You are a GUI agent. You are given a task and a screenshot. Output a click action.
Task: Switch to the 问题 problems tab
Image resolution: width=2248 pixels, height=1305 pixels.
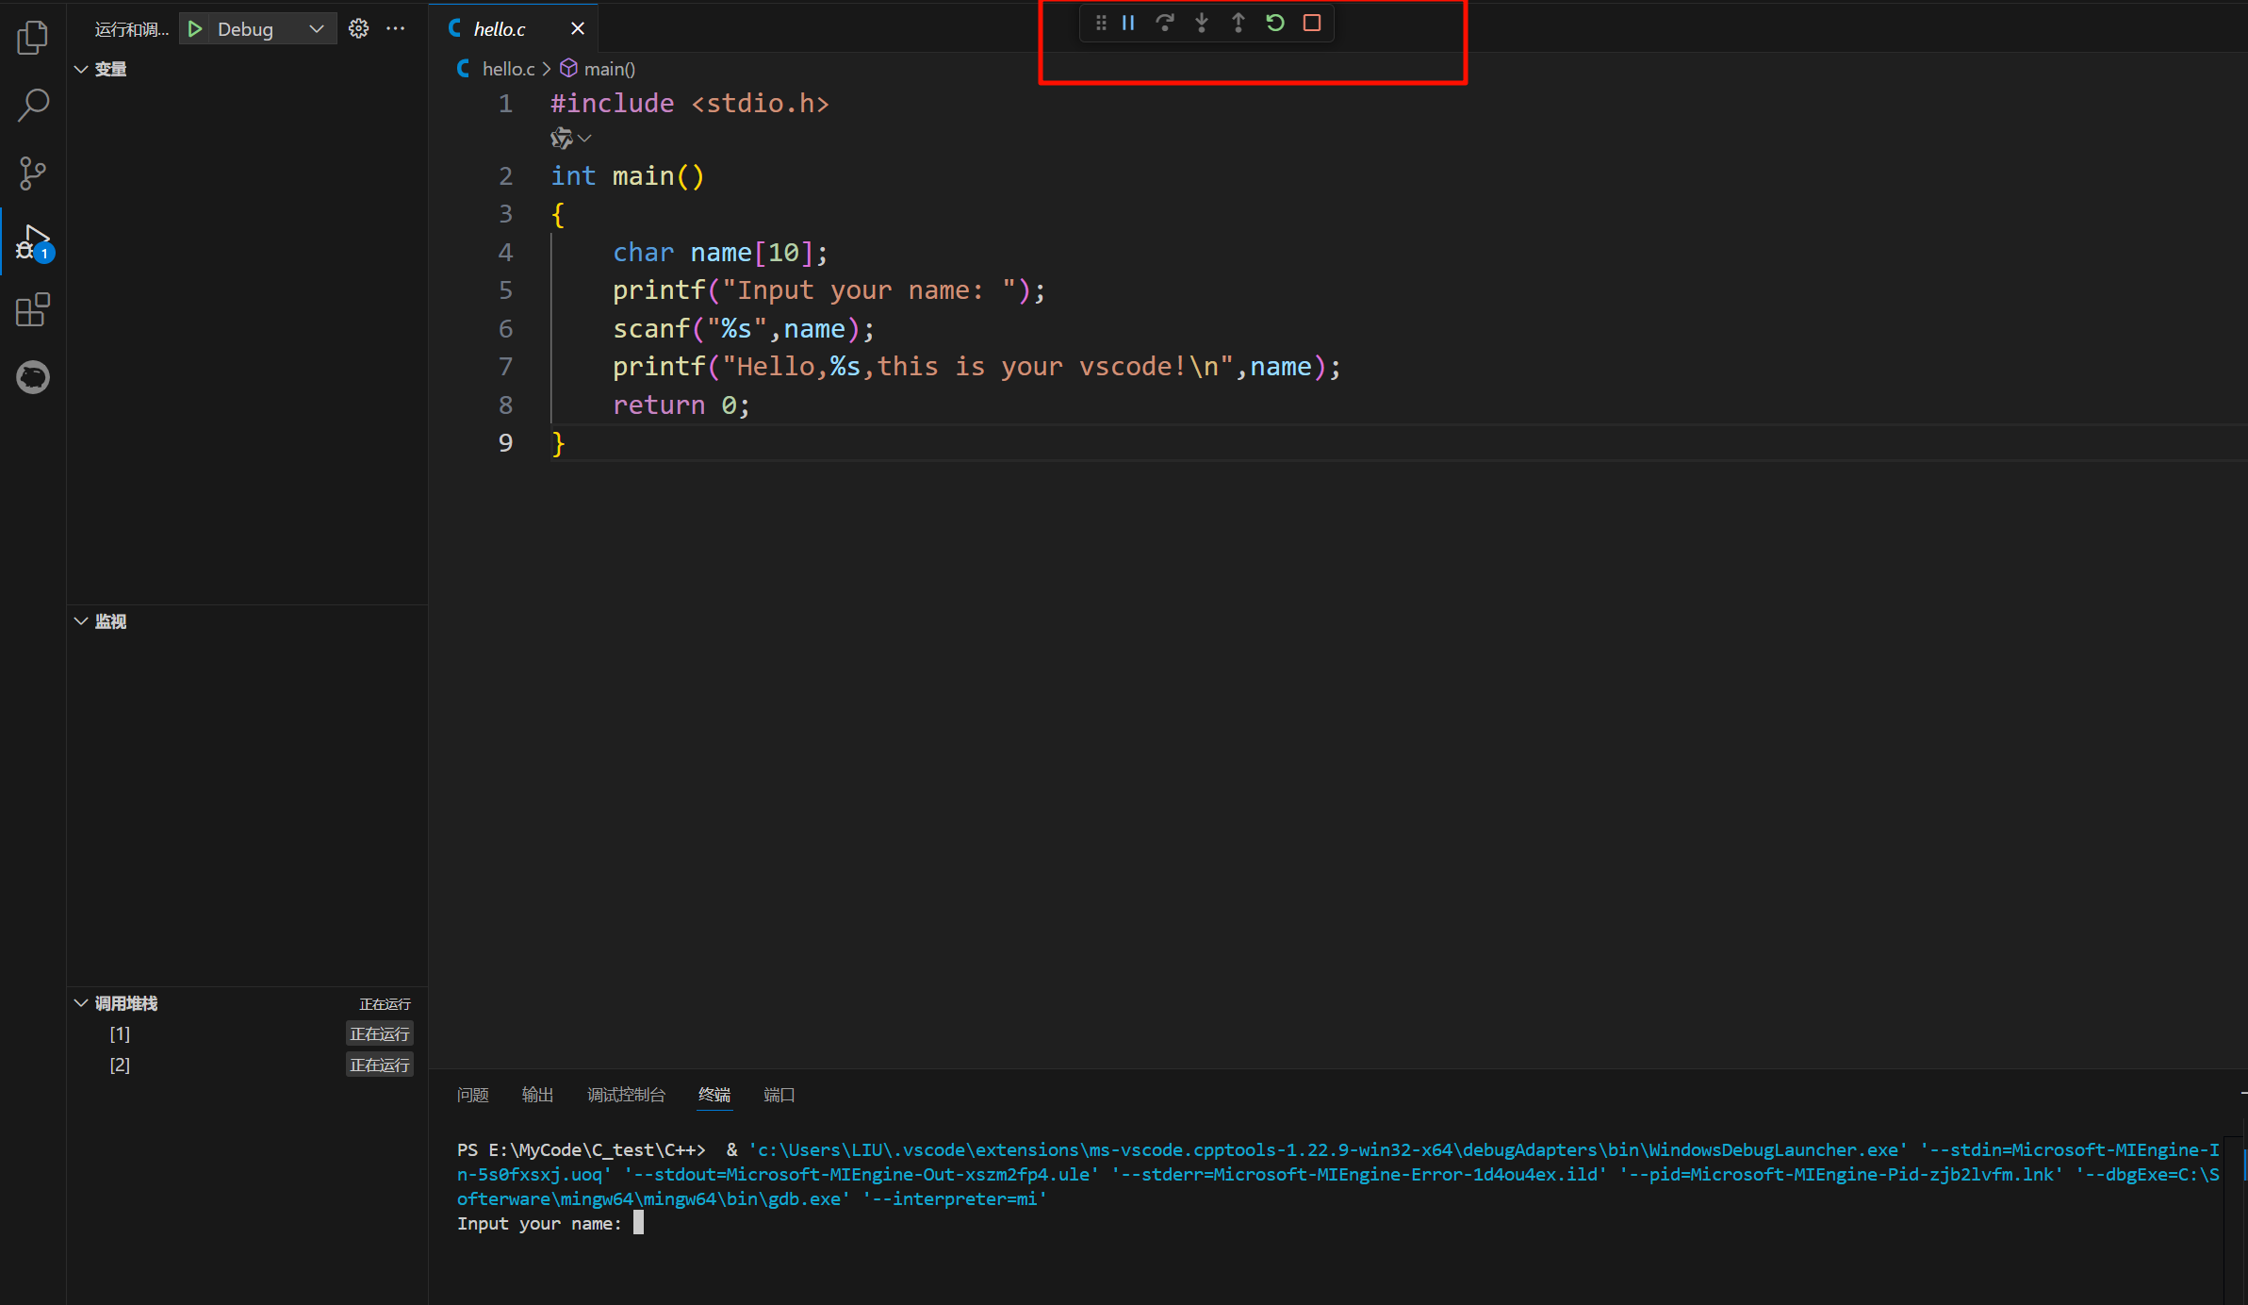tap(472, 1095)
